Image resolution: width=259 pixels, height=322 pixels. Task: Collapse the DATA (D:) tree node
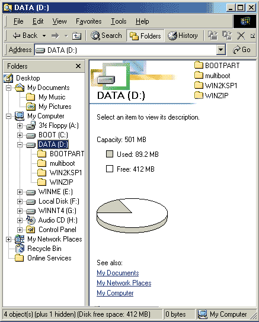tap(20, 144)
